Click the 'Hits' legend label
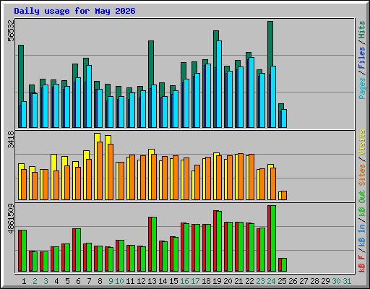370x289 pixels. pyautogui.click(x=361, y=30)
